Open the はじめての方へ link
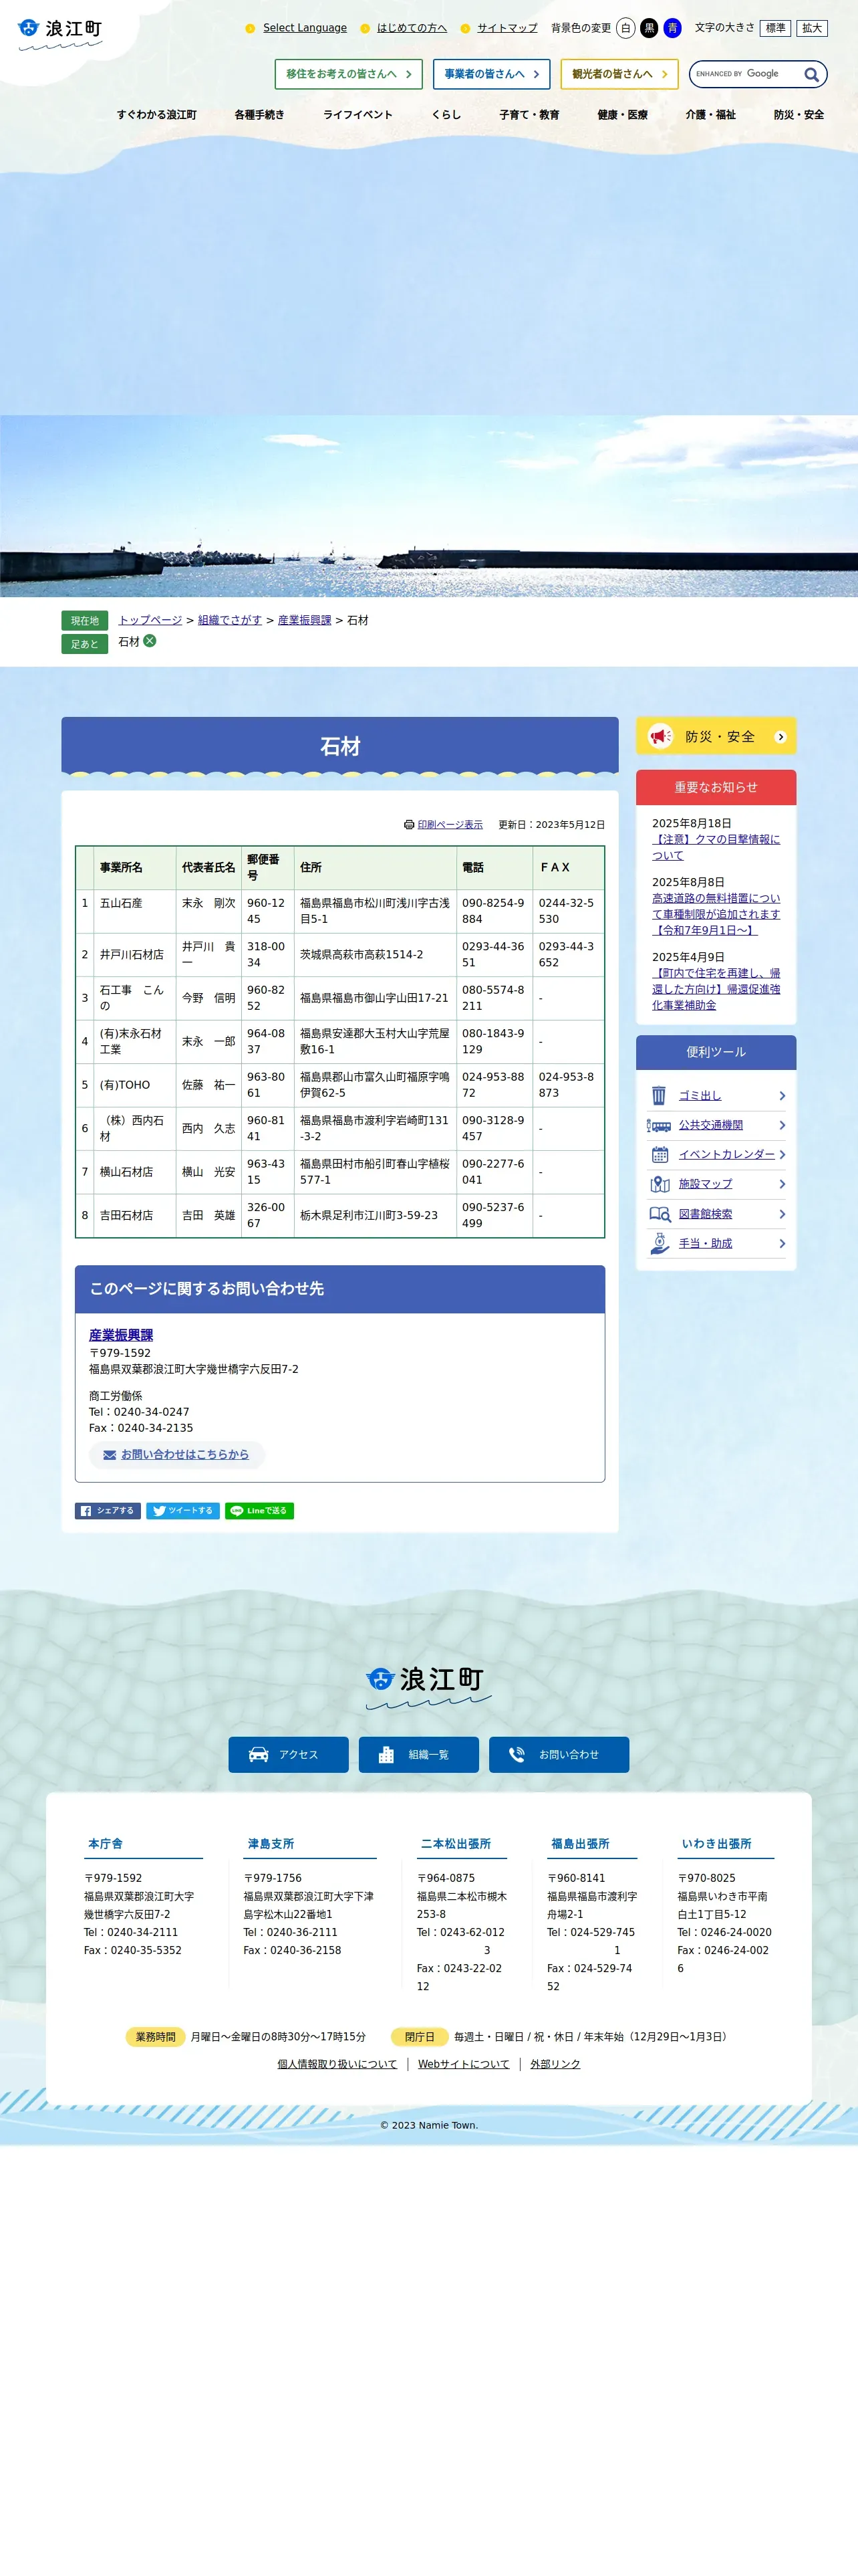The image size is (858, 2576). pyautogui.click(x=412, y=28)
